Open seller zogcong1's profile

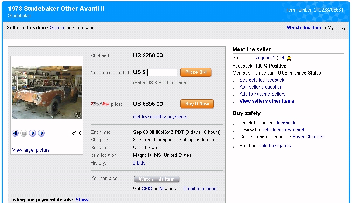click(x=265, y=58)
